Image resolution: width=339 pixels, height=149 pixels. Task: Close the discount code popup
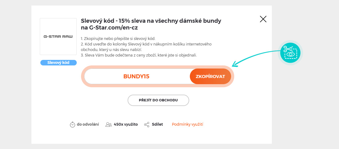263,19
